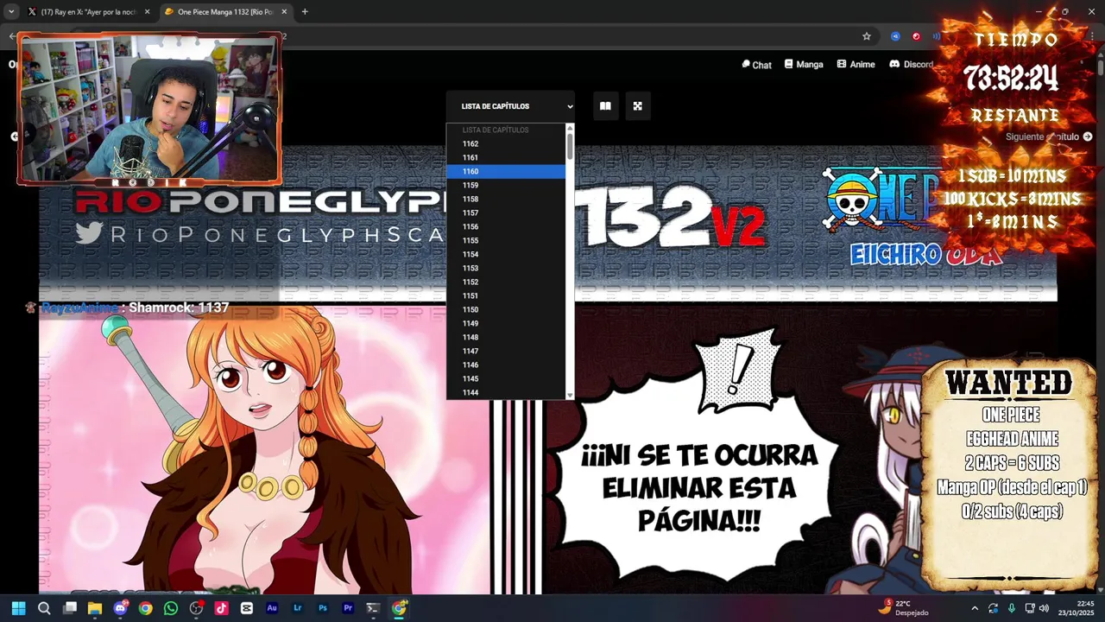Pick chapter 1159 in the dropdown

point(506,186)
